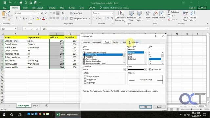Click the zoom slider handle
Viewport: 210px width, 118px height.
(191, 109)
